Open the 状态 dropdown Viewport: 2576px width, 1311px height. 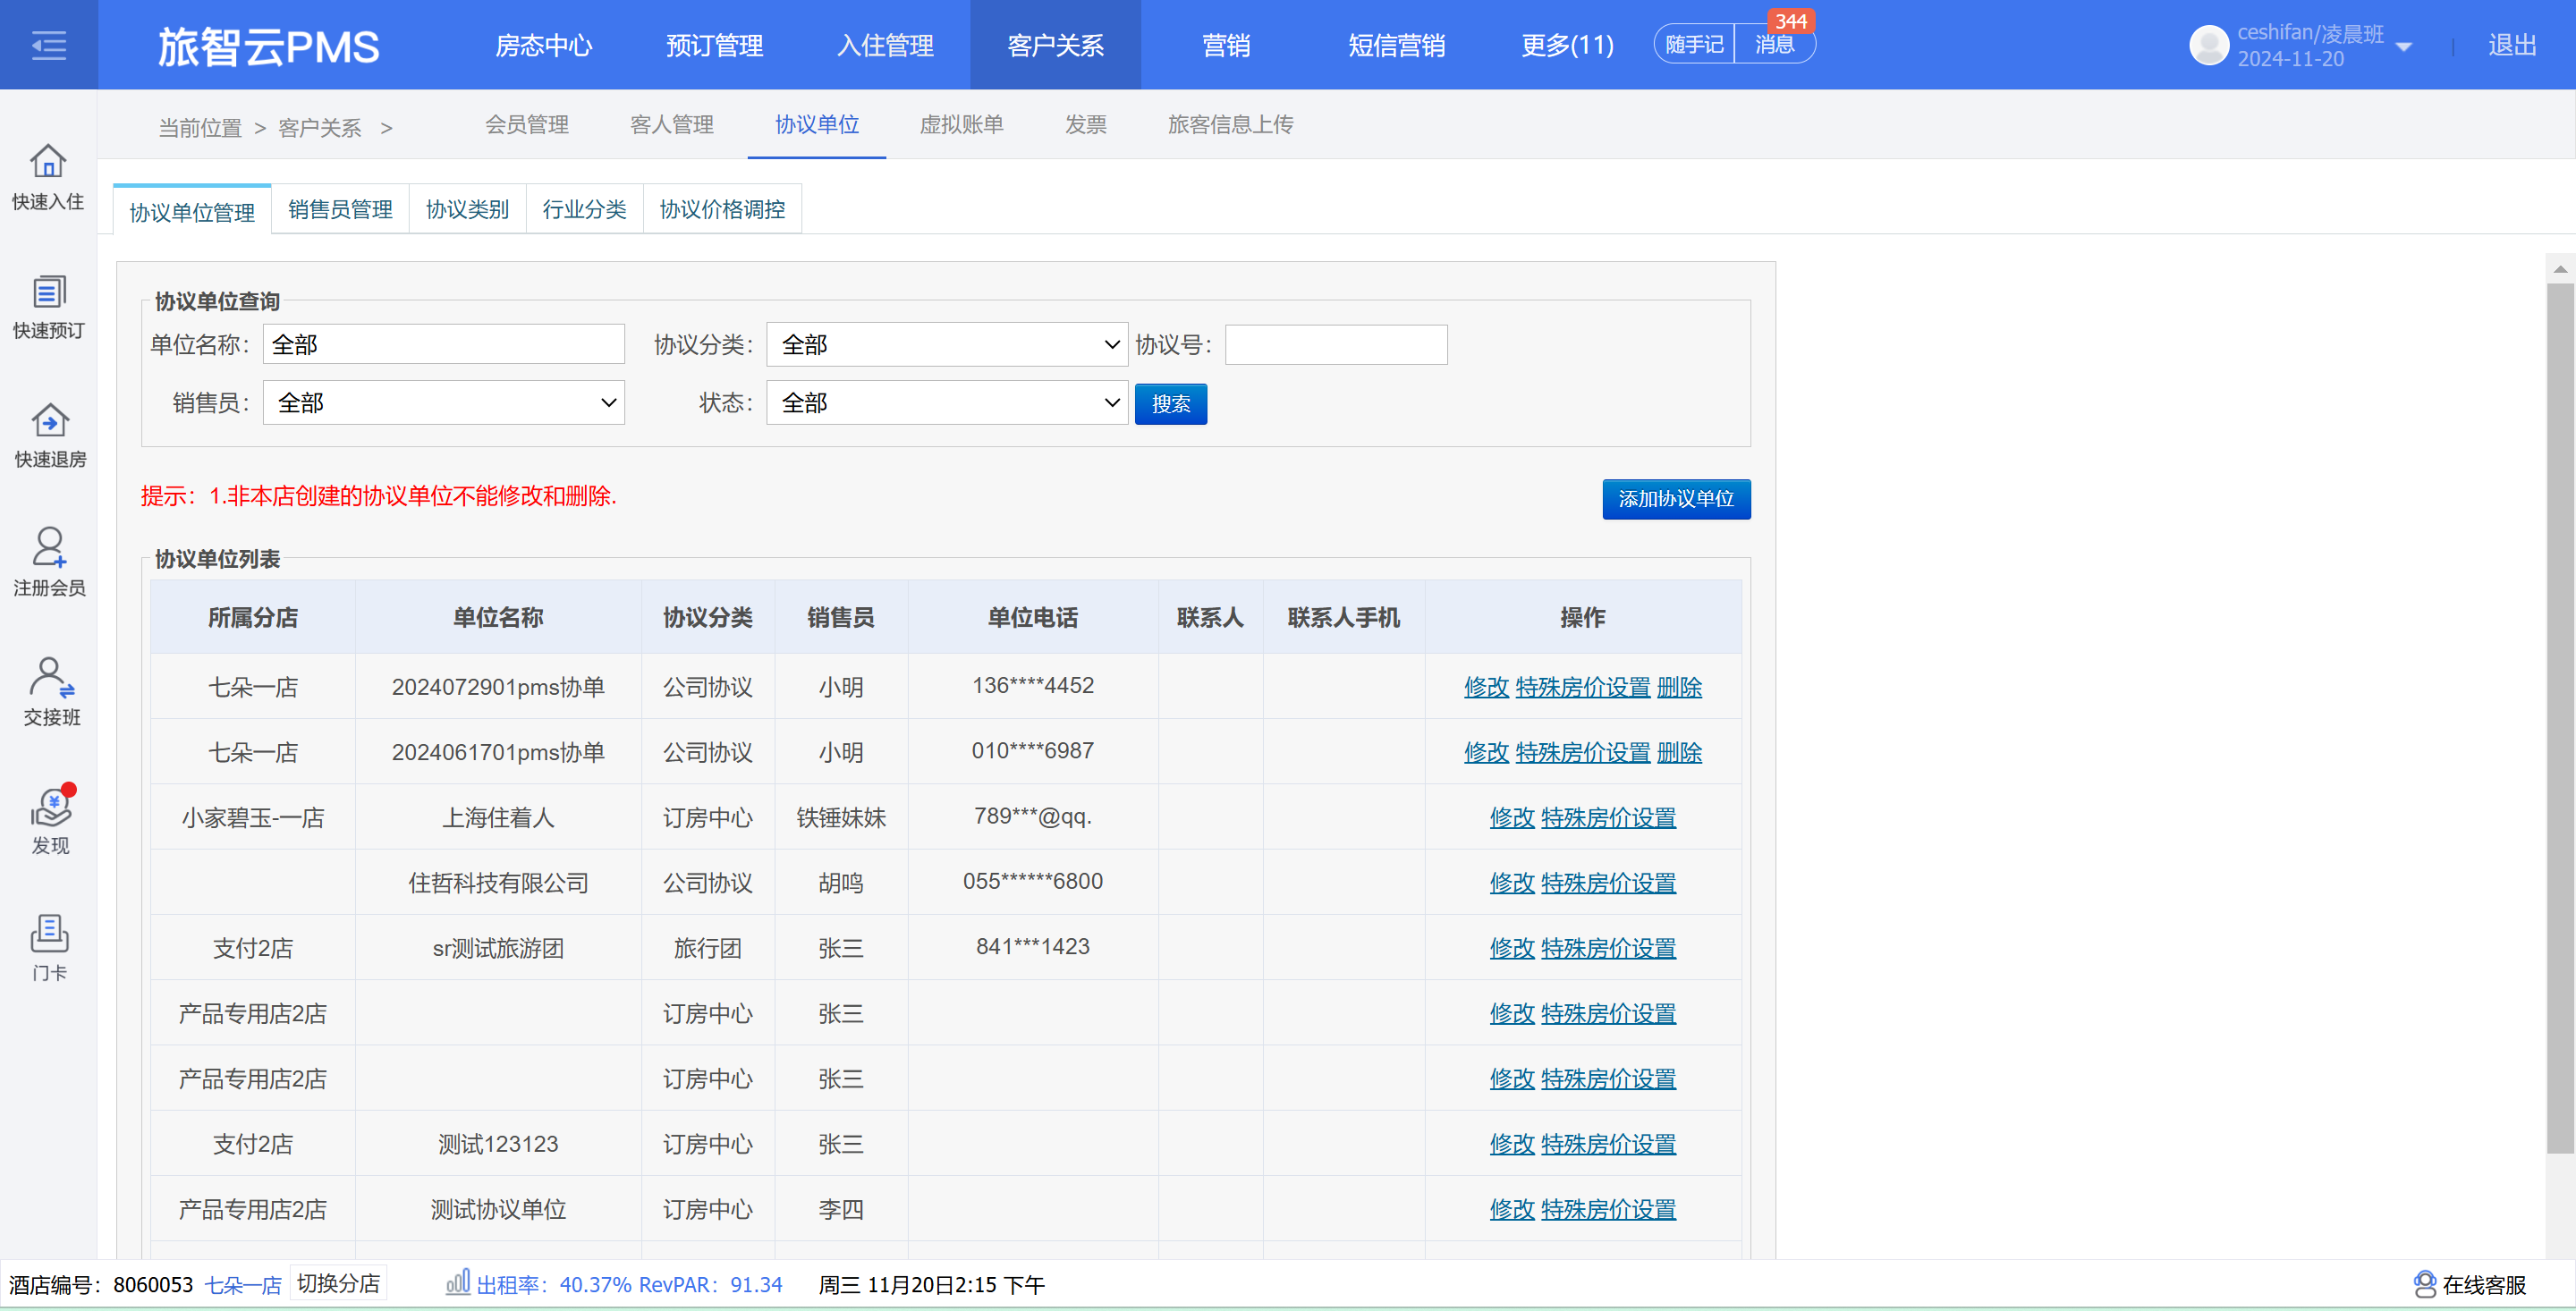click(x=946, y=403)
